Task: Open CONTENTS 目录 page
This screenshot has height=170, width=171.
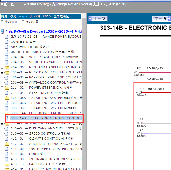Action: (x=23, y=42)
